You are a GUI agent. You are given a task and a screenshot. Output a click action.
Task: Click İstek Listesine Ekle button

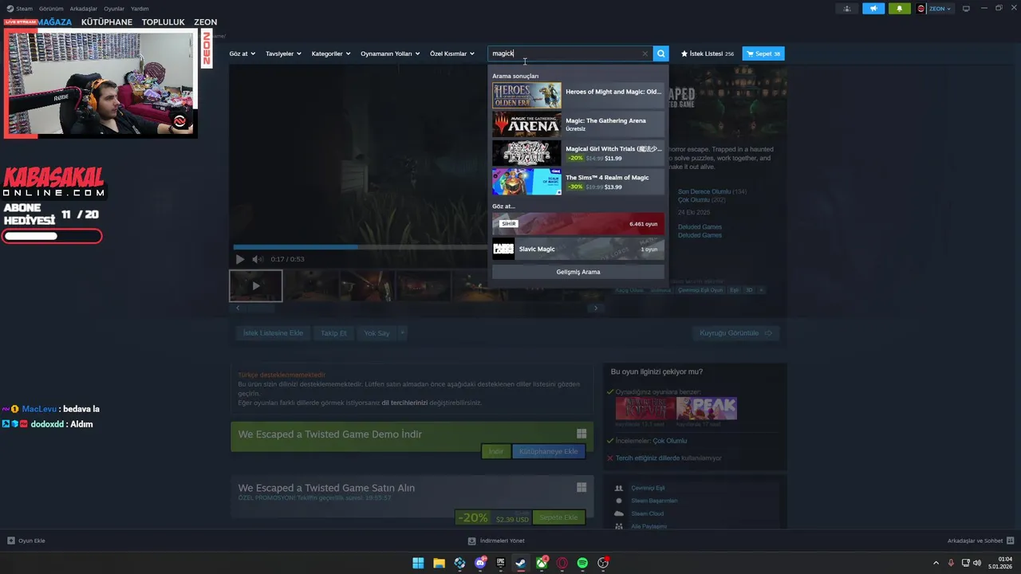[x=273, y=333]
